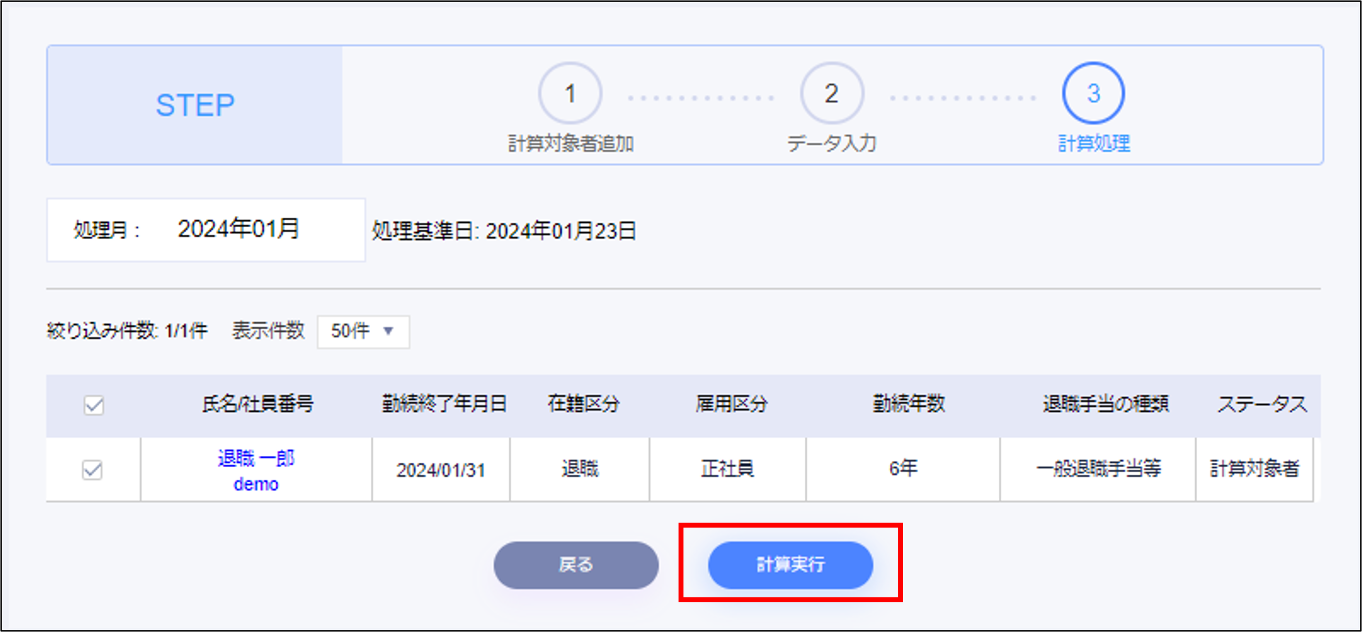Image resolution: width=1362 pixels, height=632 pixels.
Task: Click step 1 circle icon
Action: (x=570, y=94)
